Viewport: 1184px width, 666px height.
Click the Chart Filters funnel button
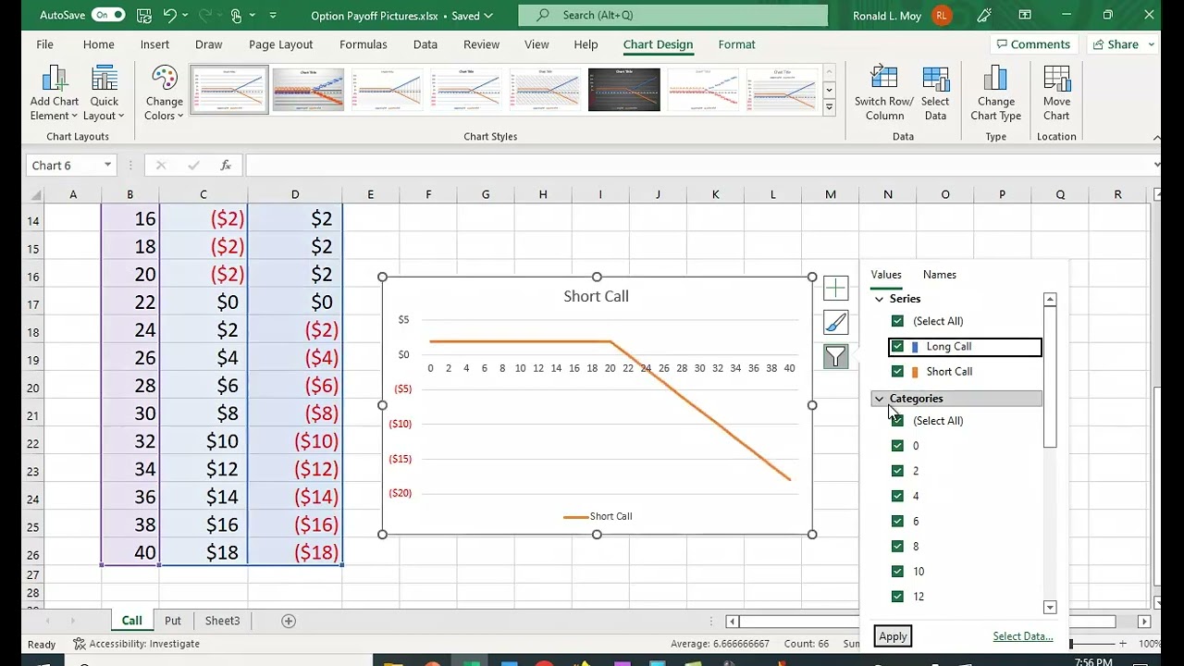pyautogui.click(x=835, y=357)
